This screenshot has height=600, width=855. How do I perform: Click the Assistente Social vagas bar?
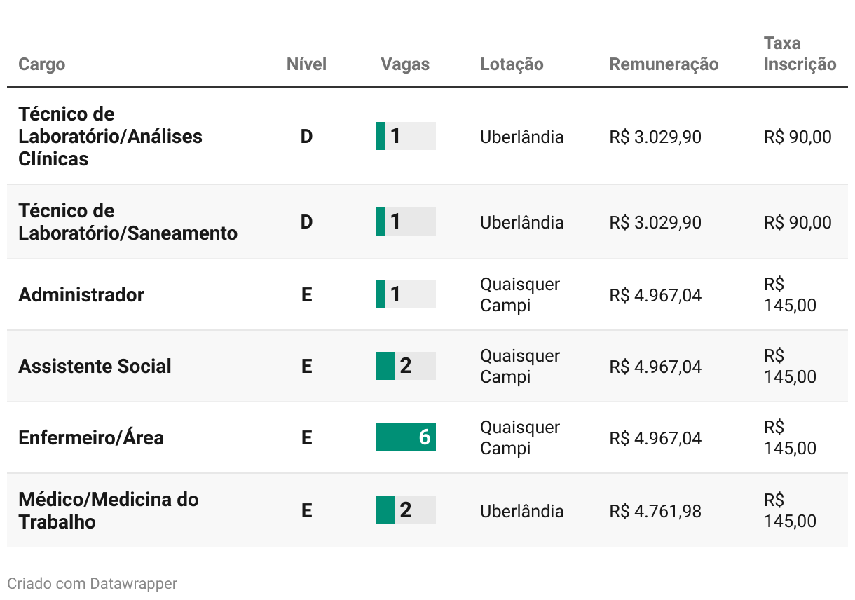click(x=406, y=366)
